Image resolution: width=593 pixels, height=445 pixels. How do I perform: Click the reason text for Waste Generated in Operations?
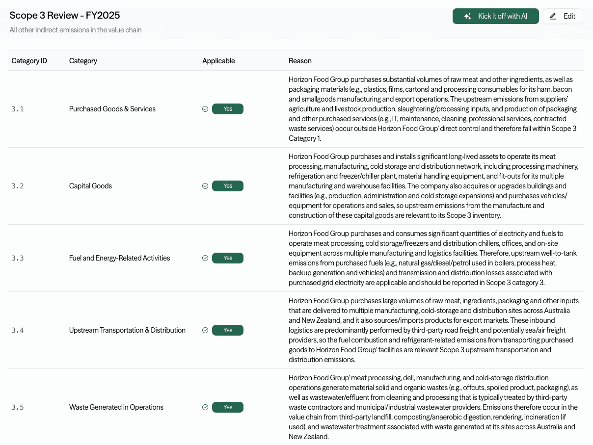432,407
